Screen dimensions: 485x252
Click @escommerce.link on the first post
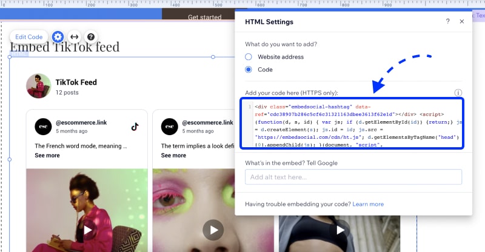coord(81,122)
